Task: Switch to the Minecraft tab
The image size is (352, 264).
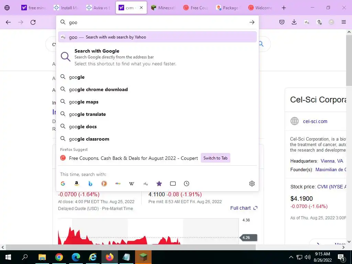Action: (x=163, y=8)
